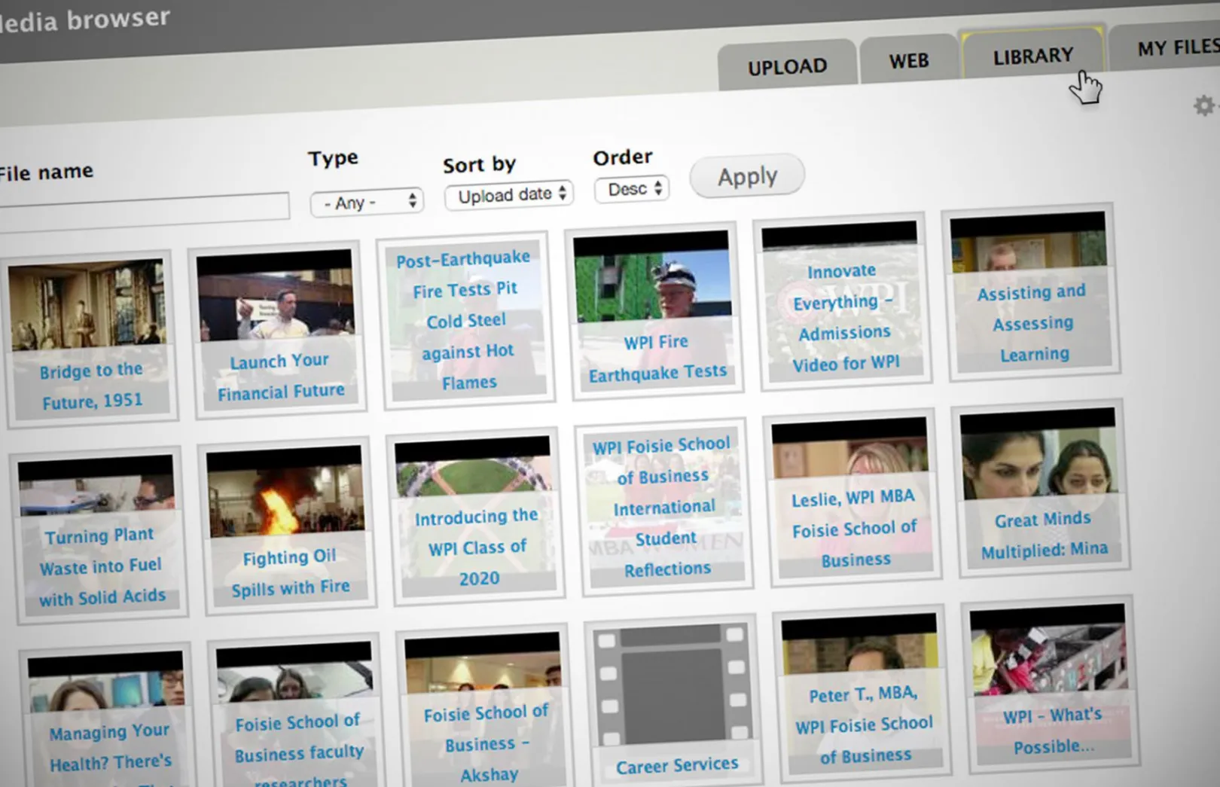
Task: Select the Peter T., MBA video
Action: (x=862, y=694)
